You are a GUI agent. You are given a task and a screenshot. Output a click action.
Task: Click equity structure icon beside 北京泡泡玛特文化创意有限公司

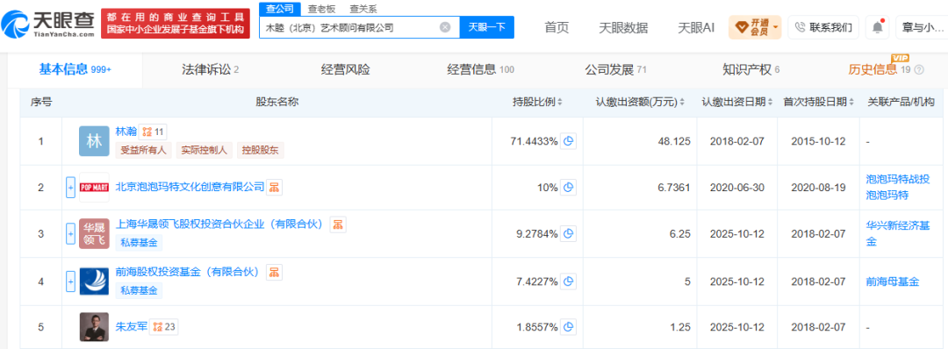pyautogui.click(x=275, y=187)
